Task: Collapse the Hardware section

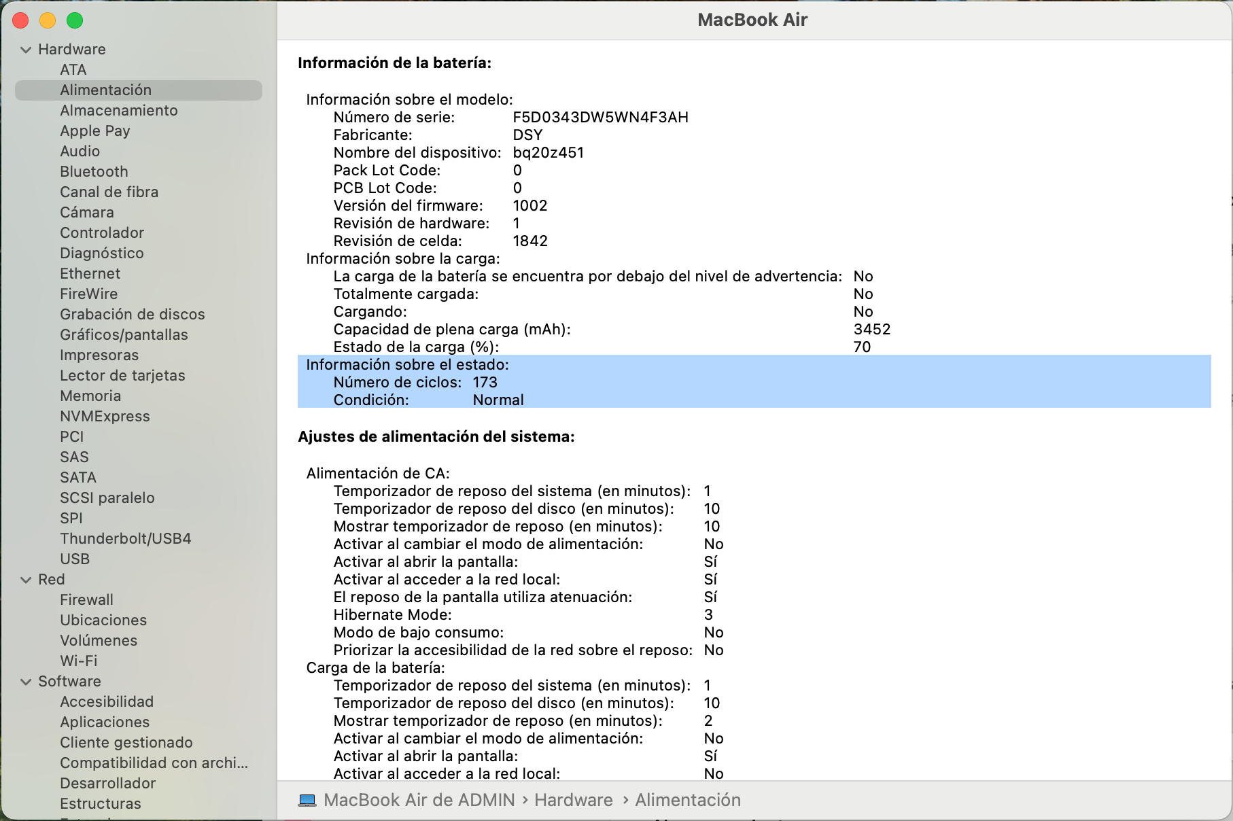Action: pos(26,50)
